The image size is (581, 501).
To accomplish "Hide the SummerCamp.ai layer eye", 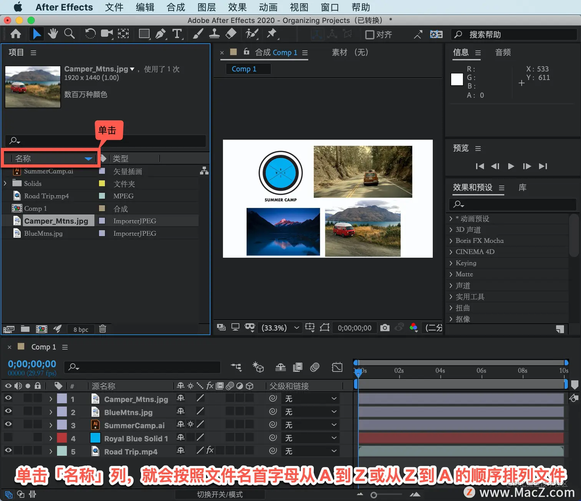I will click(8, 424).
